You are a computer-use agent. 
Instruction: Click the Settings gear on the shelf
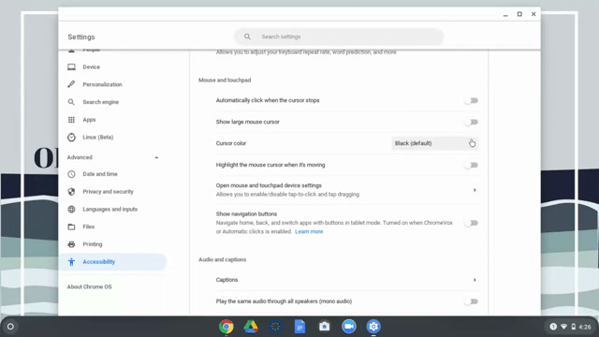373,327
